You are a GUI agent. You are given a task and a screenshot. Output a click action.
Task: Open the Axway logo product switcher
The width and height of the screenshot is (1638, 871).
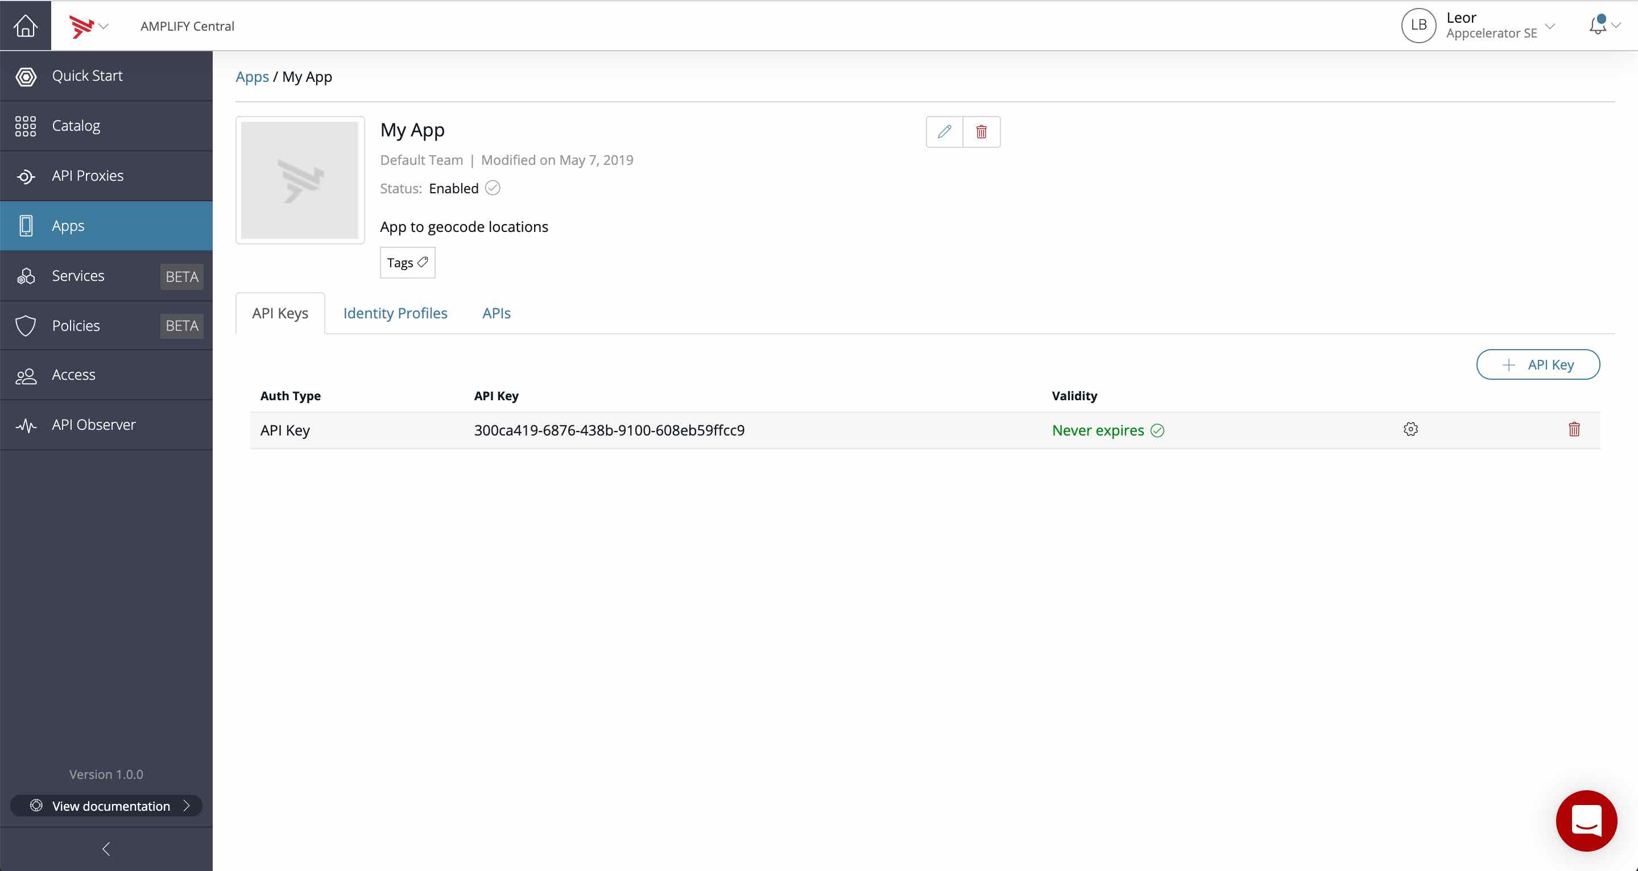tap(89, 26)
